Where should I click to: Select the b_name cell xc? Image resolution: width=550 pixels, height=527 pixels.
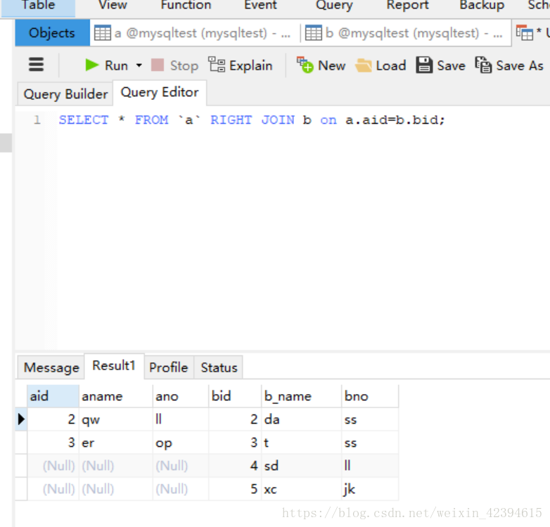[301, 489]
